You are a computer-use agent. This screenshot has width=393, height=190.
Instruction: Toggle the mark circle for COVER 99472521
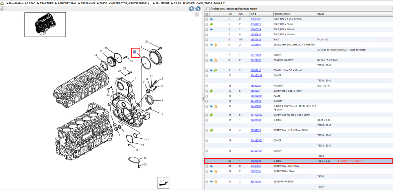207,55
